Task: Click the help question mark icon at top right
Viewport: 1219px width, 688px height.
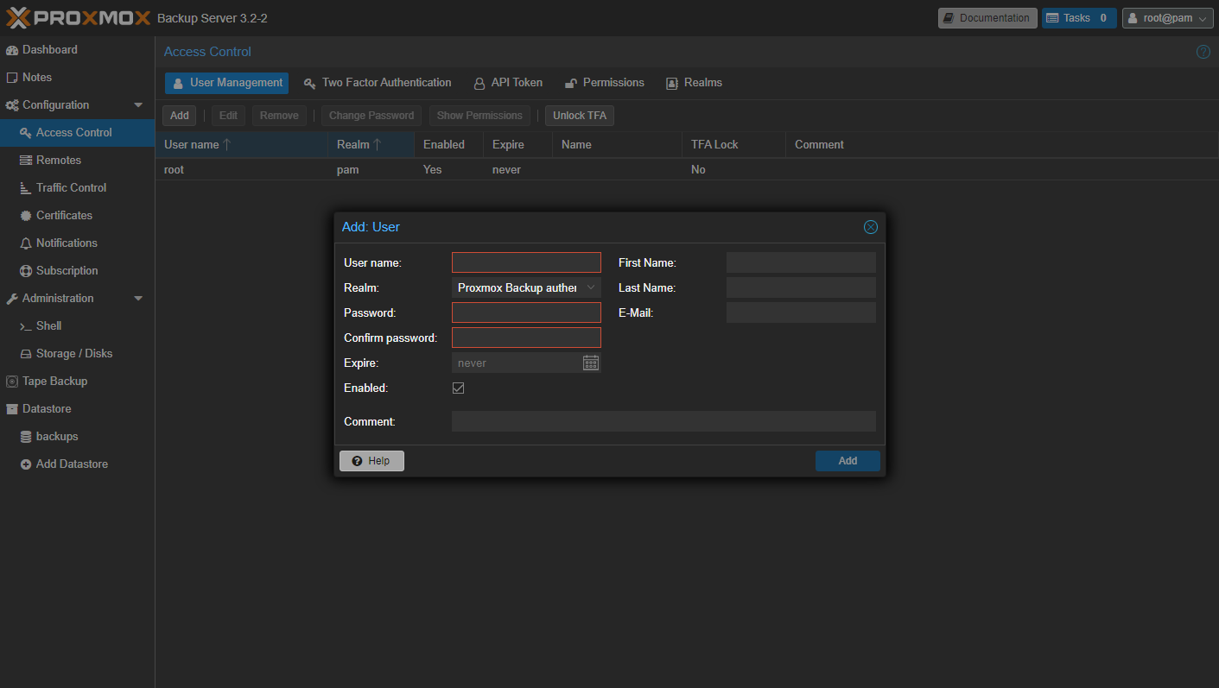Action: [x=1203, y=52]
